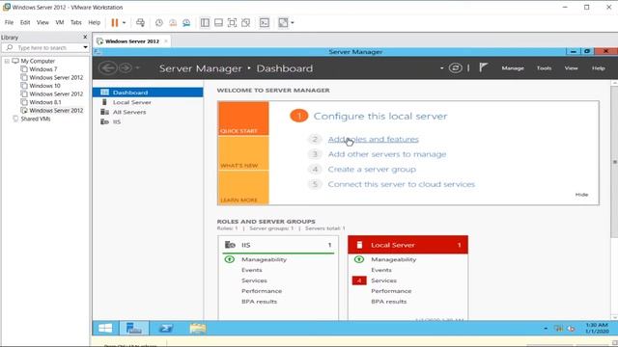Open the notifications flag icon

pos(483,67)
